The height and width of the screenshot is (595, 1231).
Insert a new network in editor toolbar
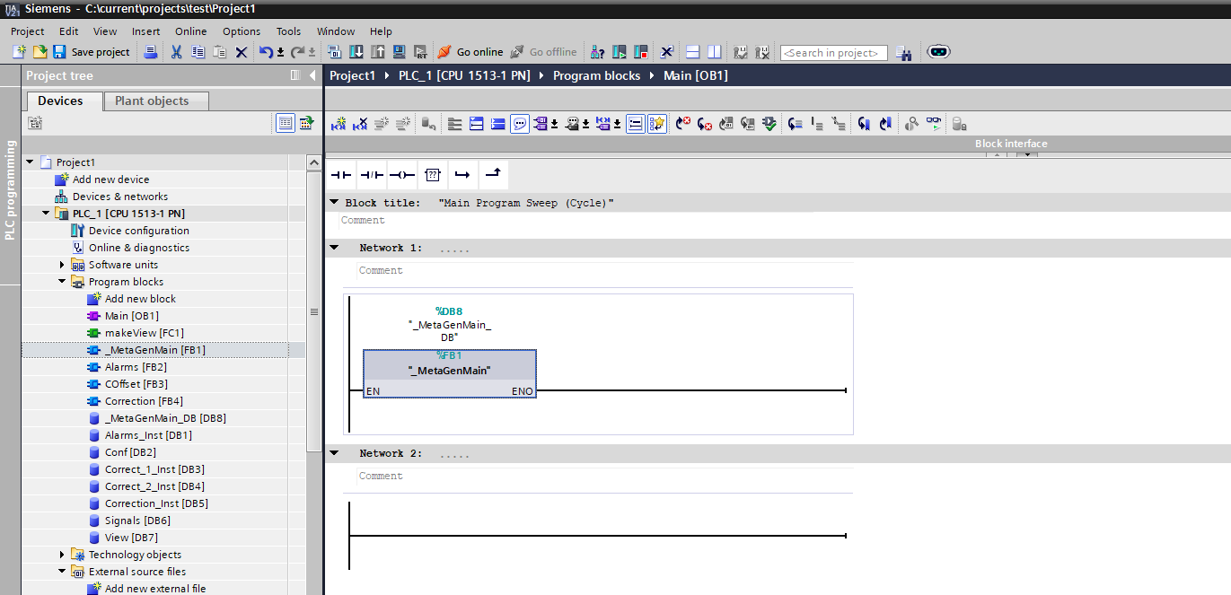click(339, 124)
